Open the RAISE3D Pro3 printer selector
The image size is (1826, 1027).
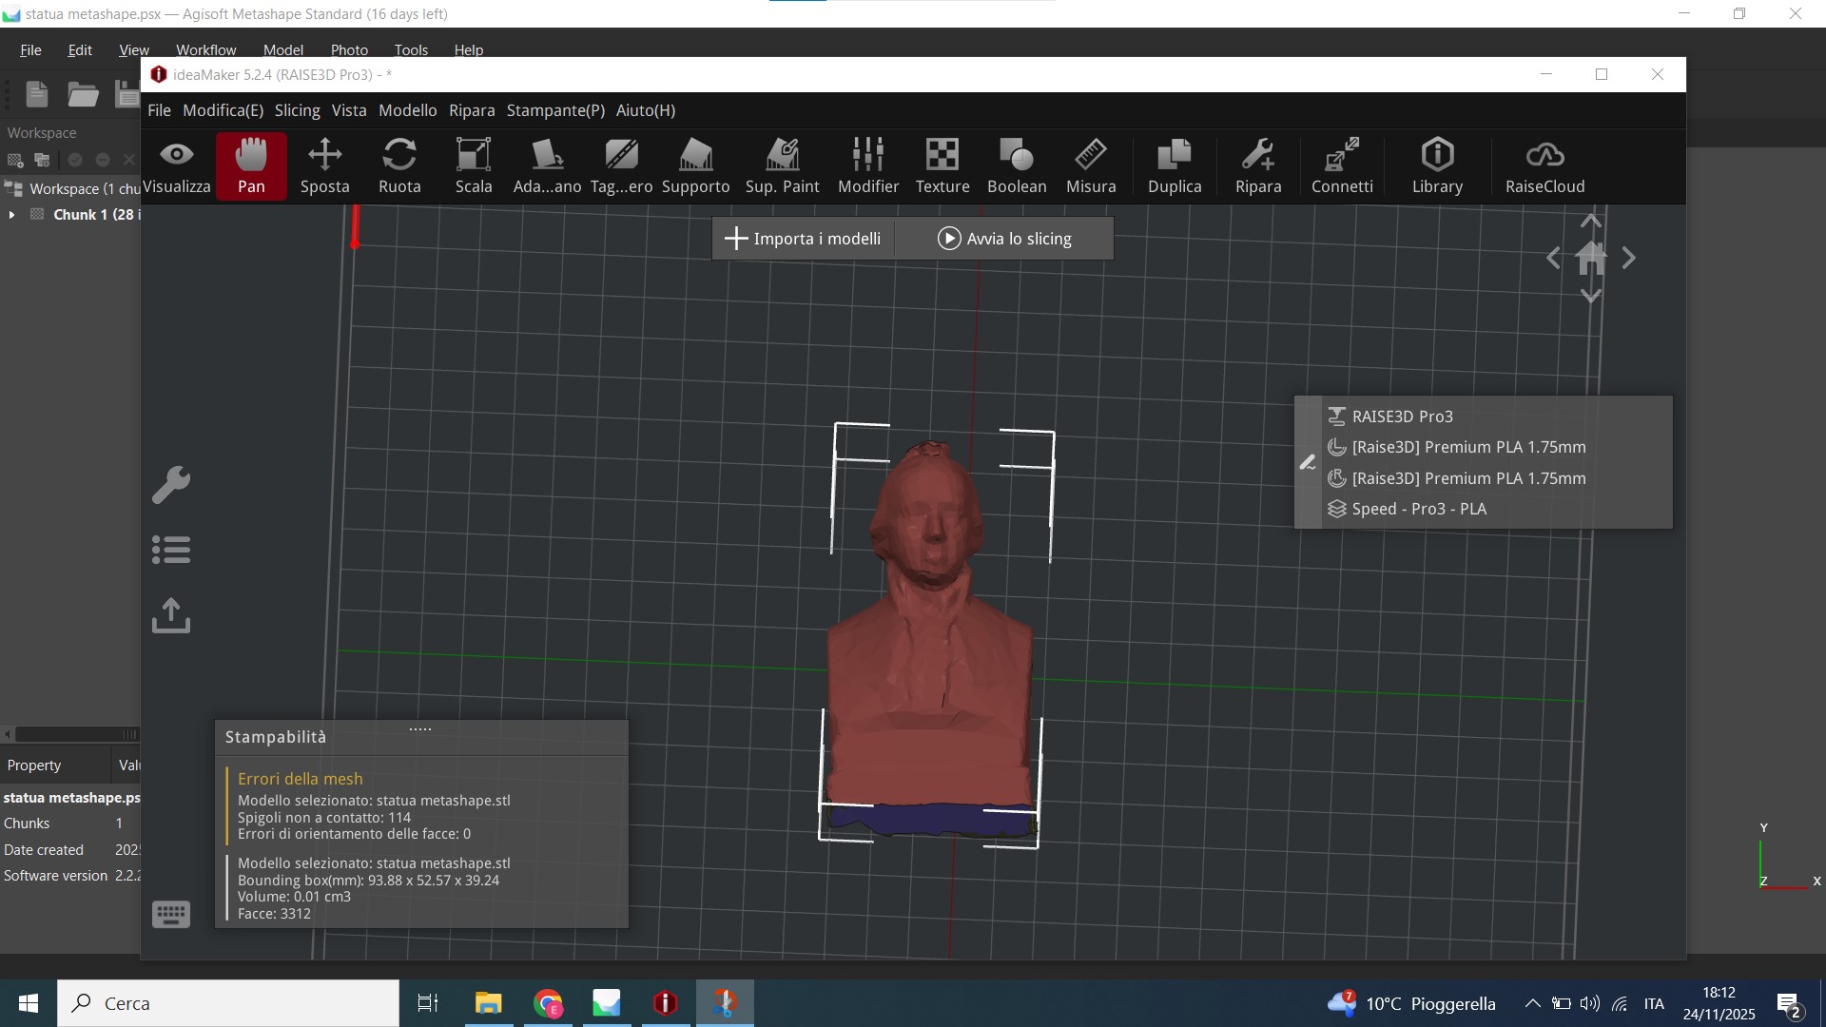point(1402,417)
